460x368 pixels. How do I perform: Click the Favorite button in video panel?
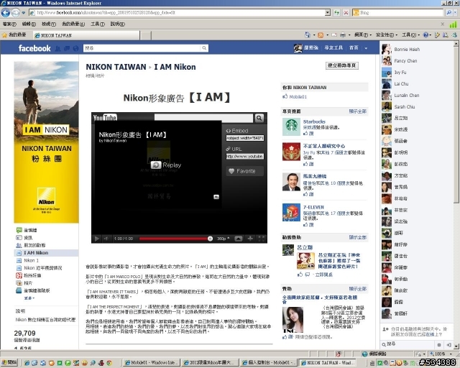tap(244, 171)
